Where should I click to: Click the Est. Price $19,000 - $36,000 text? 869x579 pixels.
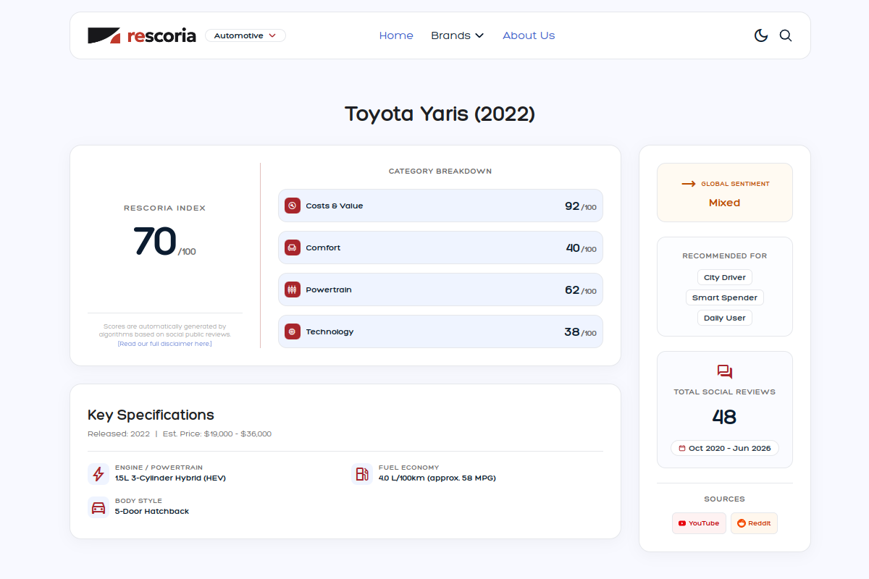tap(217, 434)
